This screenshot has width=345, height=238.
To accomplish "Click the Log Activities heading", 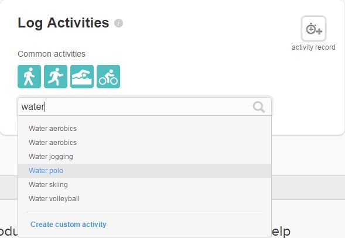I will (x=63, y=23).
